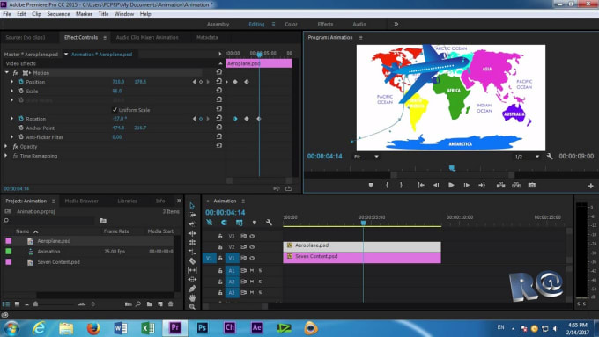This screenshot has height=337, width=599.
Task: Open the File menu
Action: click(7, 14)
